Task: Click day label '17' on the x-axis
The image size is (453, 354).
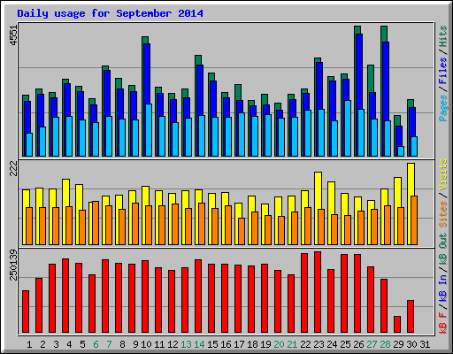Action: coord(239,344)
